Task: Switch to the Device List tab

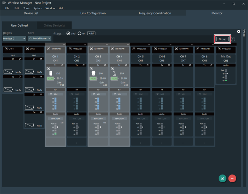Action: point(31,13)
